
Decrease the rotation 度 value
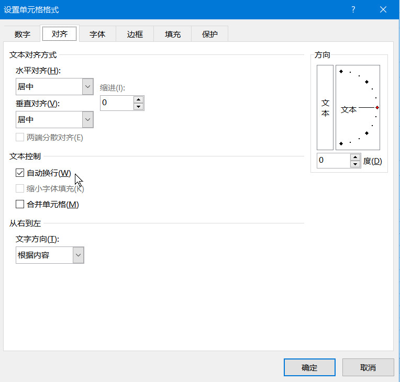point(355,164)
